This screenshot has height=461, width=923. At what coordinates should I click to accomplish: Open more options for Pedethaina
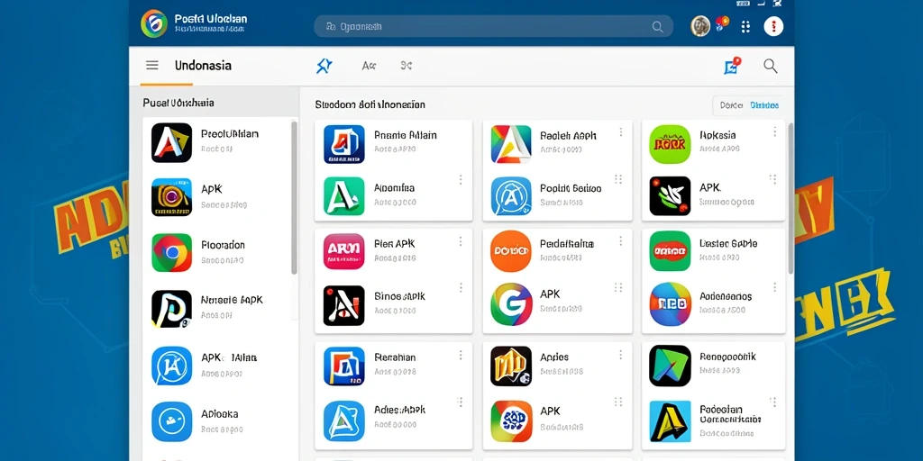pyautogui.click(x=620, y=241)
